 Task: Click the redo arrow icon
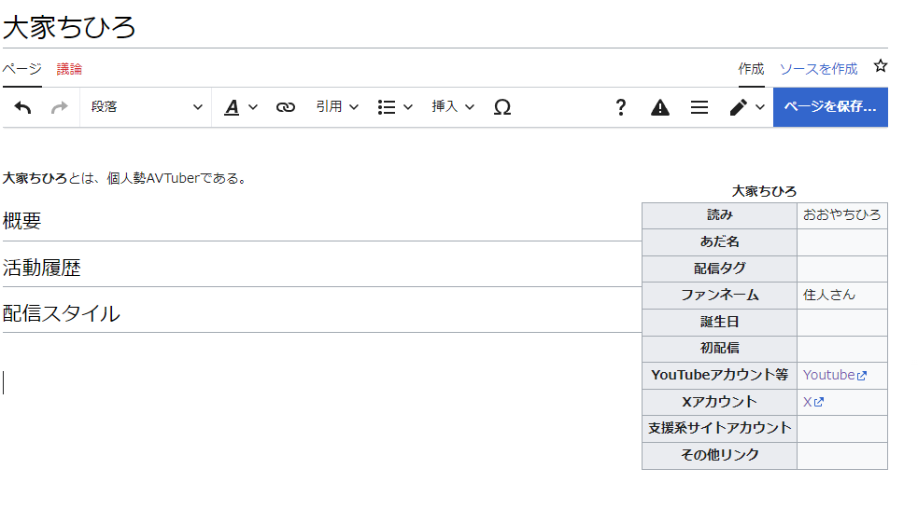point(60,107)
